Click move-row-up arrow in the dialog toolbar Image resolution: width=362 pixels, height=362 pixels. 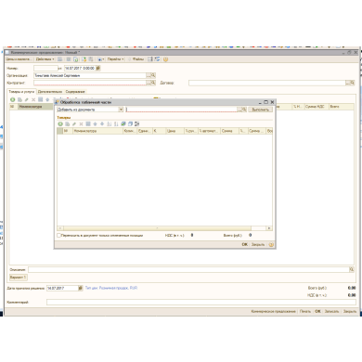click(95, 123)
